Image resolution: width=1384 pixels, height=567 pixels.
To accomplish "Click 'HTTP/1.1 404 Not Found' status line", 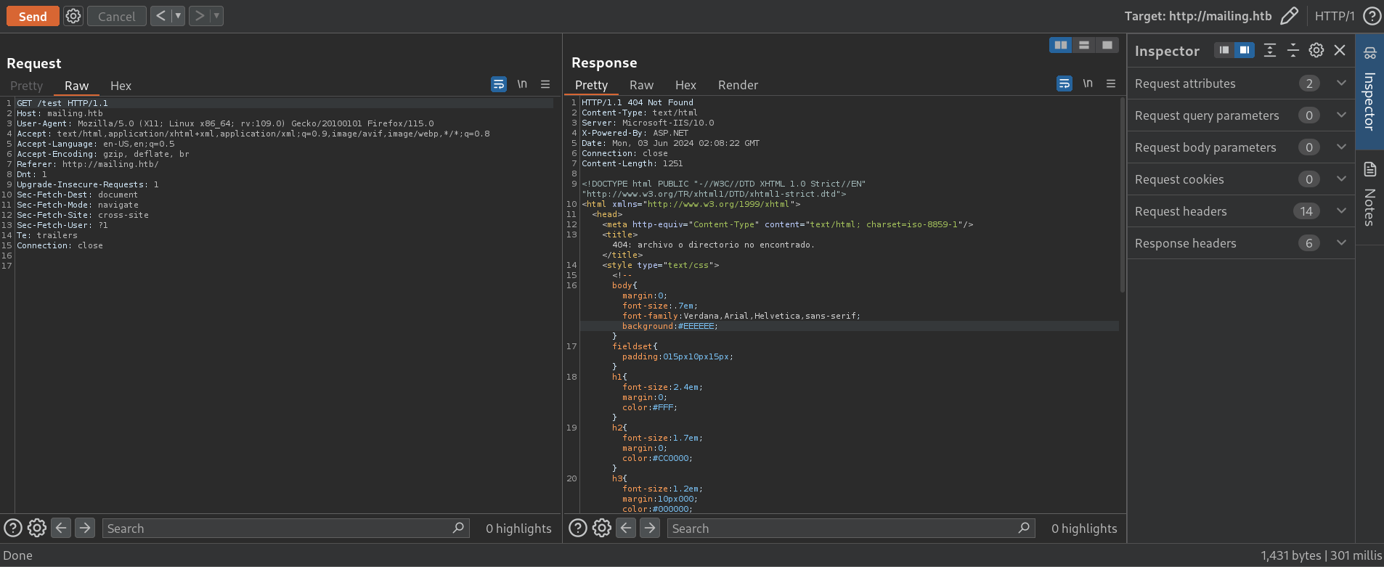I will point(638,102).
